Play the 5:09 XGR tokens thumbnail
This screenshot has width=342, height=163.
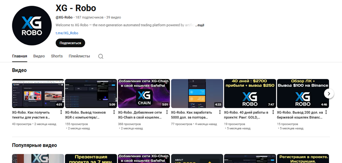(91, 93)
